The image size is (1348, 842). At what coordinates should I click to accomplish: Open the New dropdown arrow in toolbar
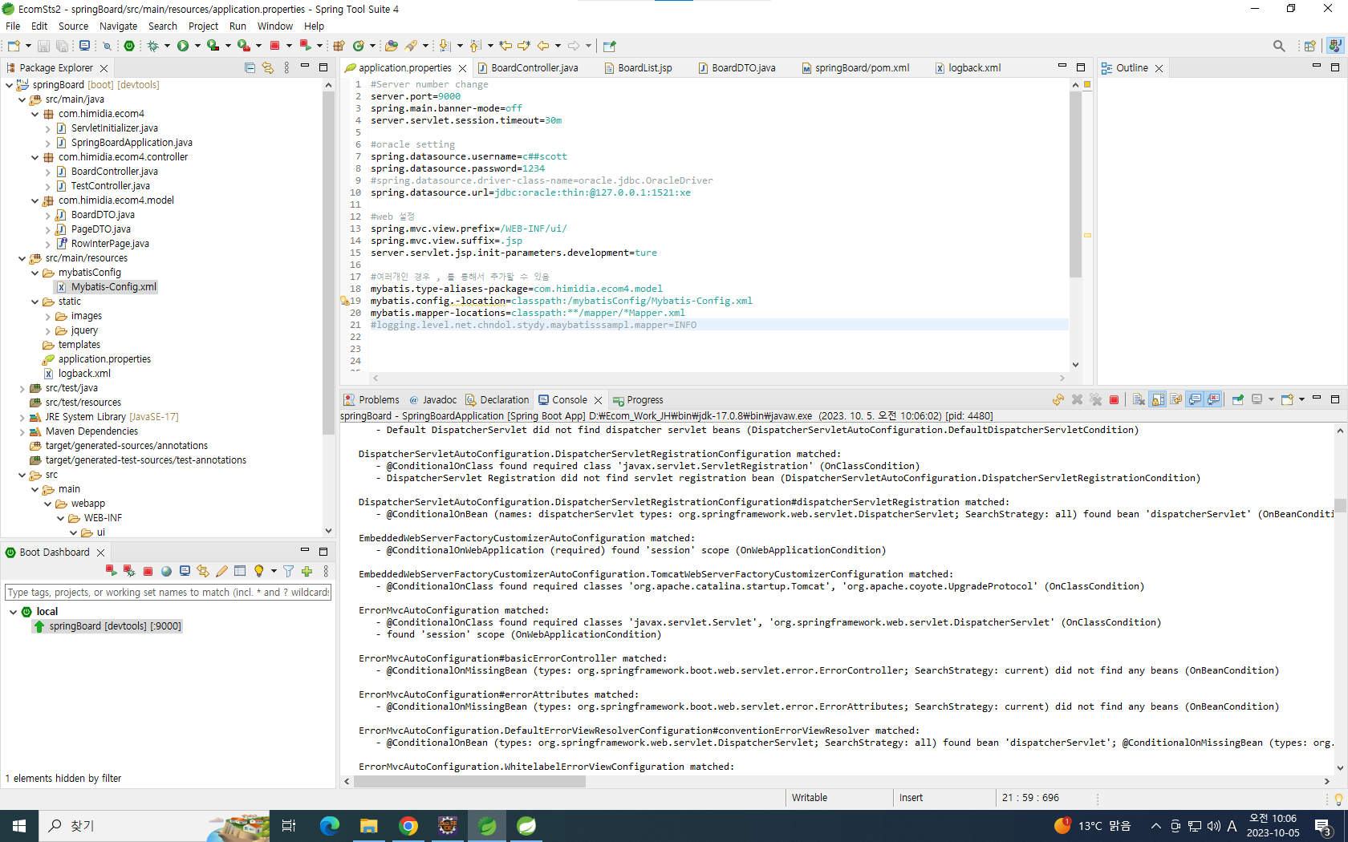[28, 46]
